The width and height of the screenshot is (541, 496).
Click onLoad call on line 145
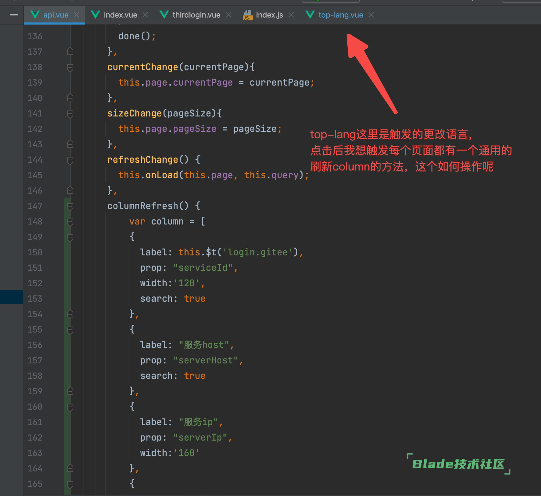tap(162, 175)
